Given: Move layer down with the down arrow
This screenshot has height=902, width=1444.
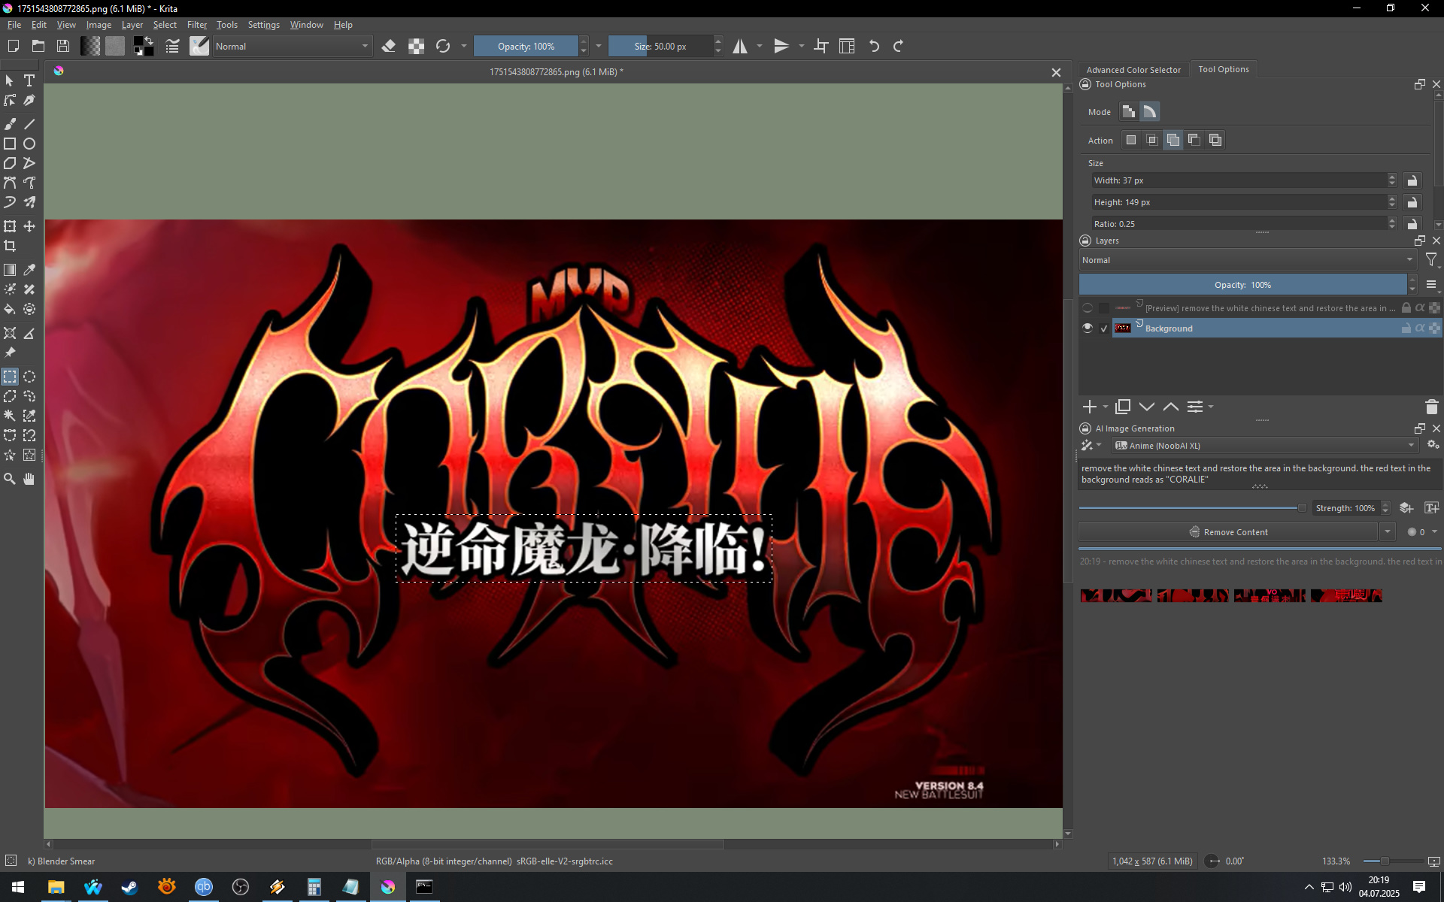Looking at the screenshot, I should pyautogui.click(x=1147, y=407).
